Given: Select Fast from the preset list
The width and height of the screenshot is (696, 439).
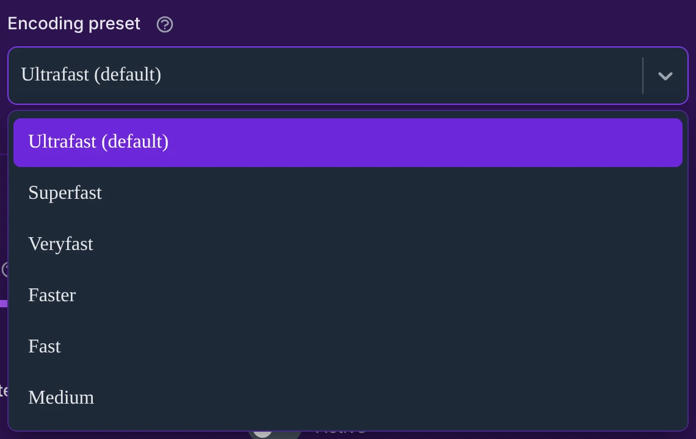Looking at the screenshot, I should [x=347, y=346].
